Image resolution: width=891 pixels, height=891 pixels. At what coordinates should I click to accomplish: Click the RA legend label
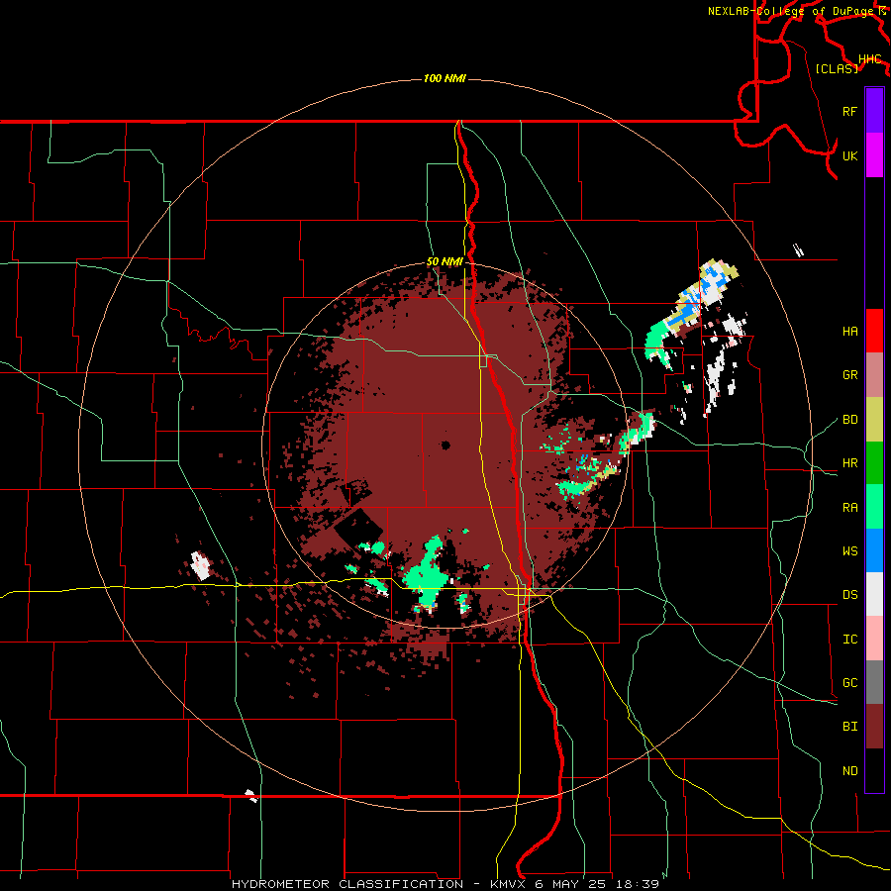[849, 508]
